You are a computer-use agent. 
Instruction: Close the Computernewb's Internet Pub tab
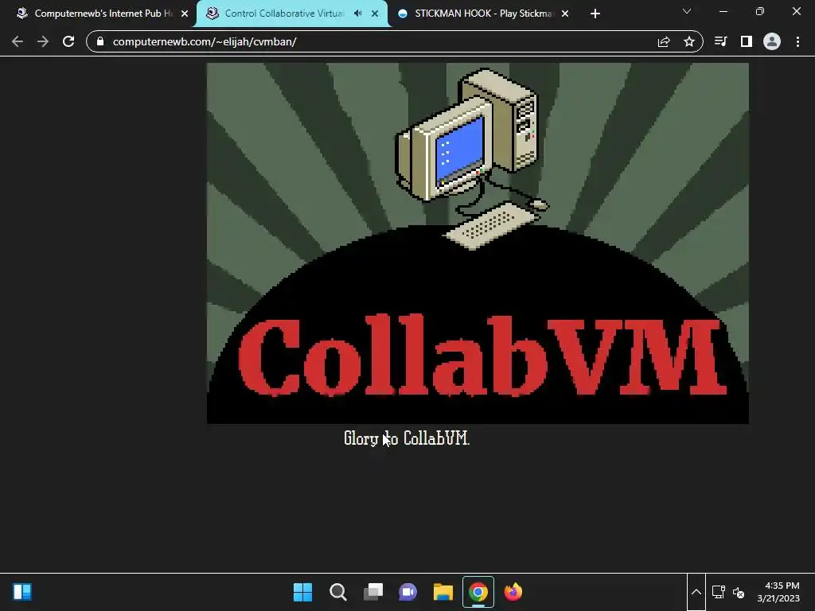[185, 14]
